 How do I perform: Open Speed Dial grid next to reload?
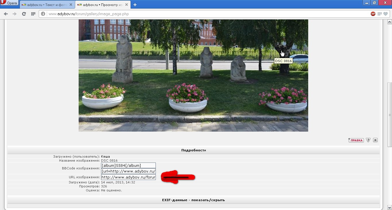[33, 14]
